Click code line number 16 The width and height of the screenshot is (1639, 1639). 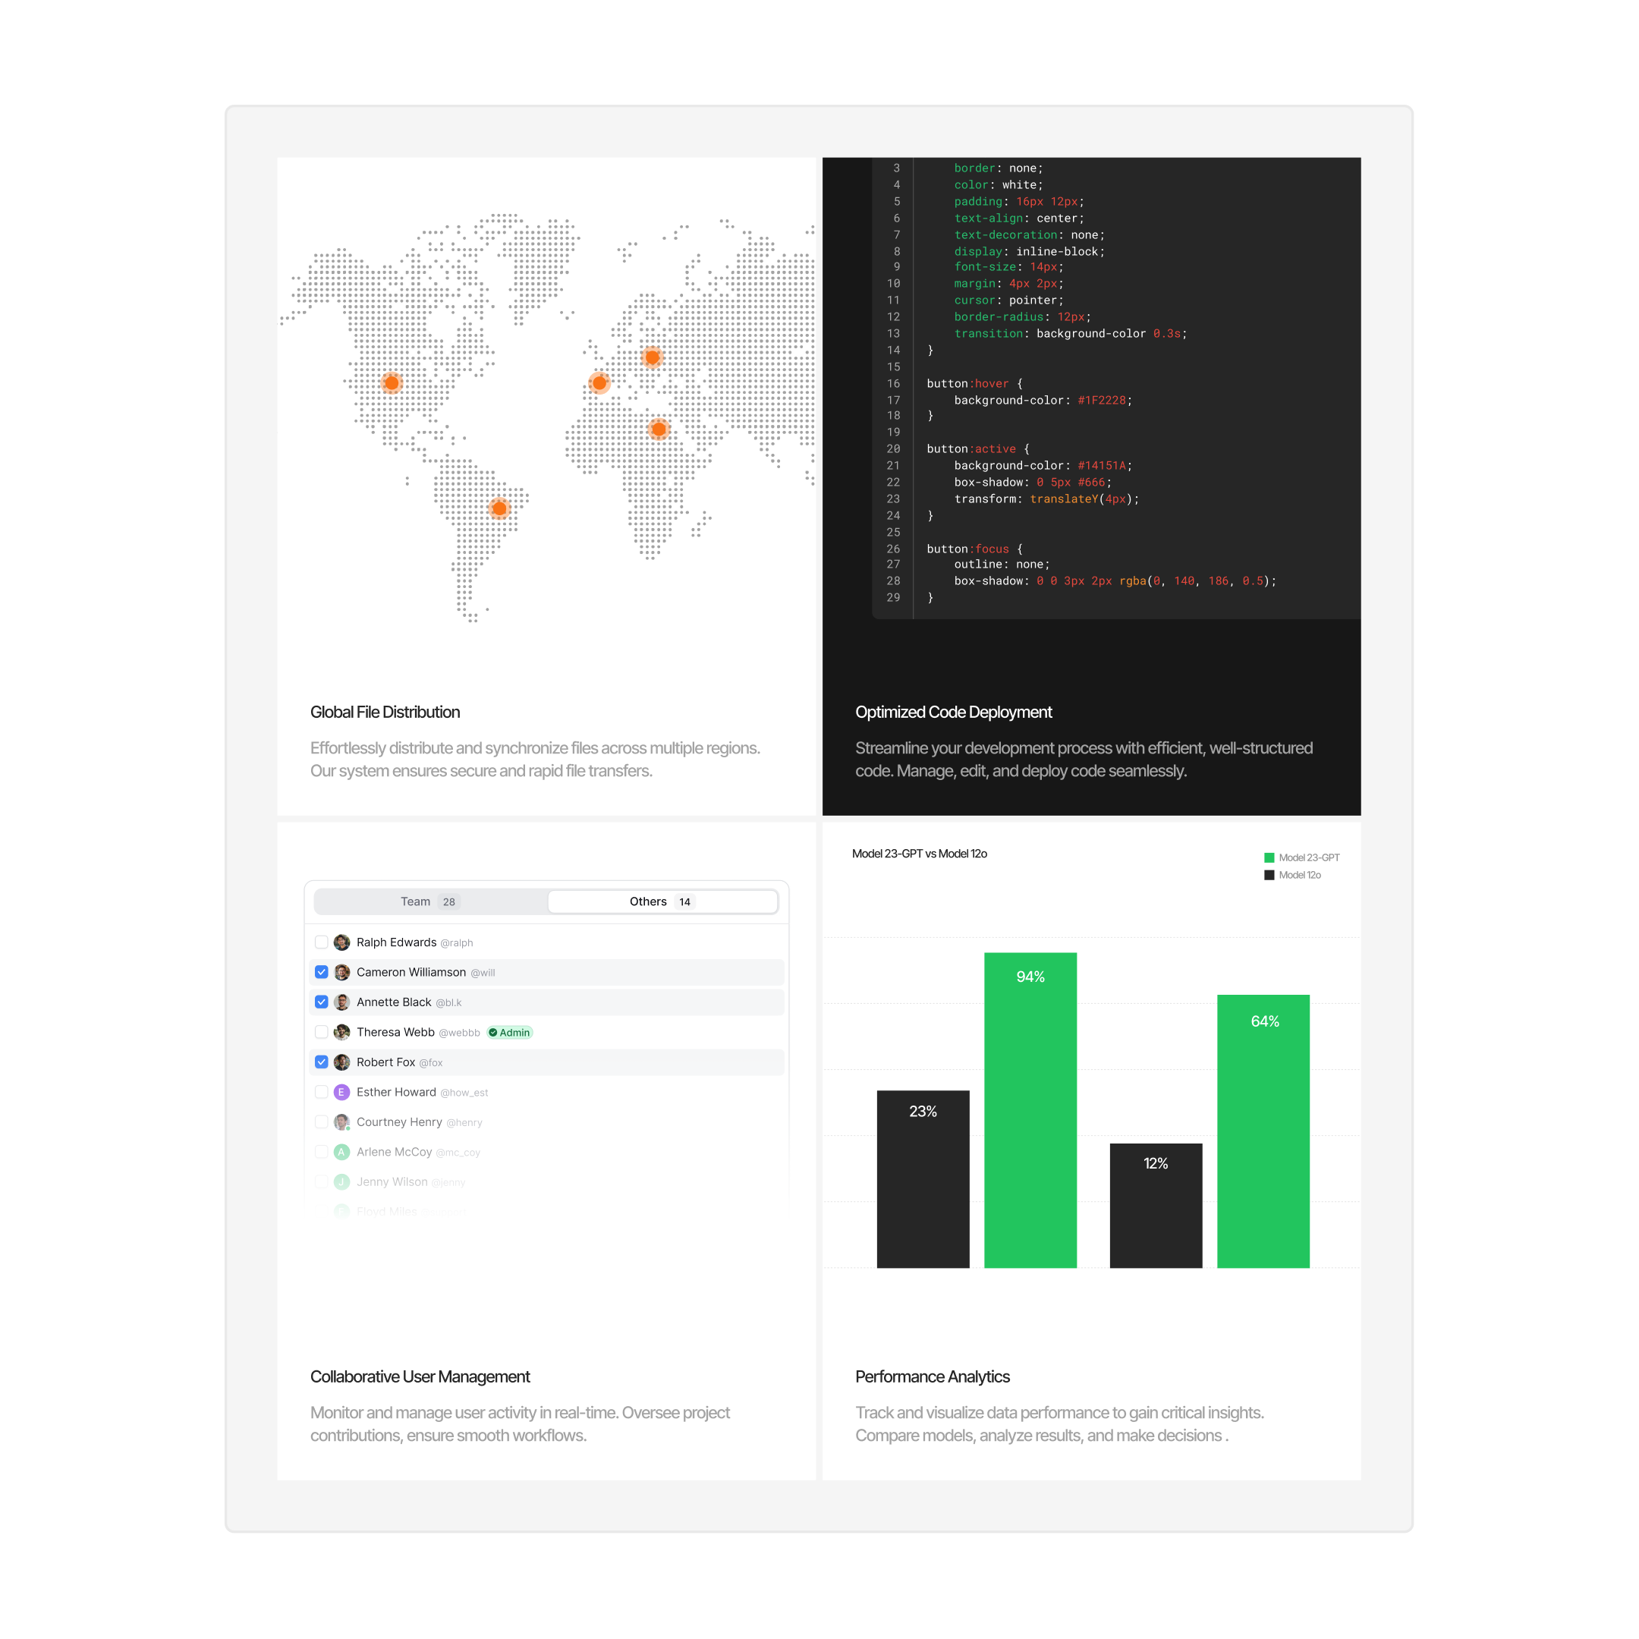(893, 383)
